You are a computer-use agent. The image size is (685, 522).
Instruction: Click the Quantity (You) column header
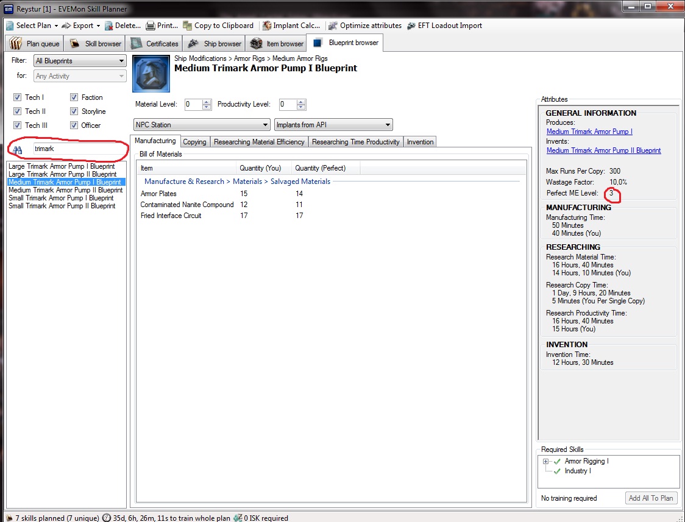tap(264, 168)
